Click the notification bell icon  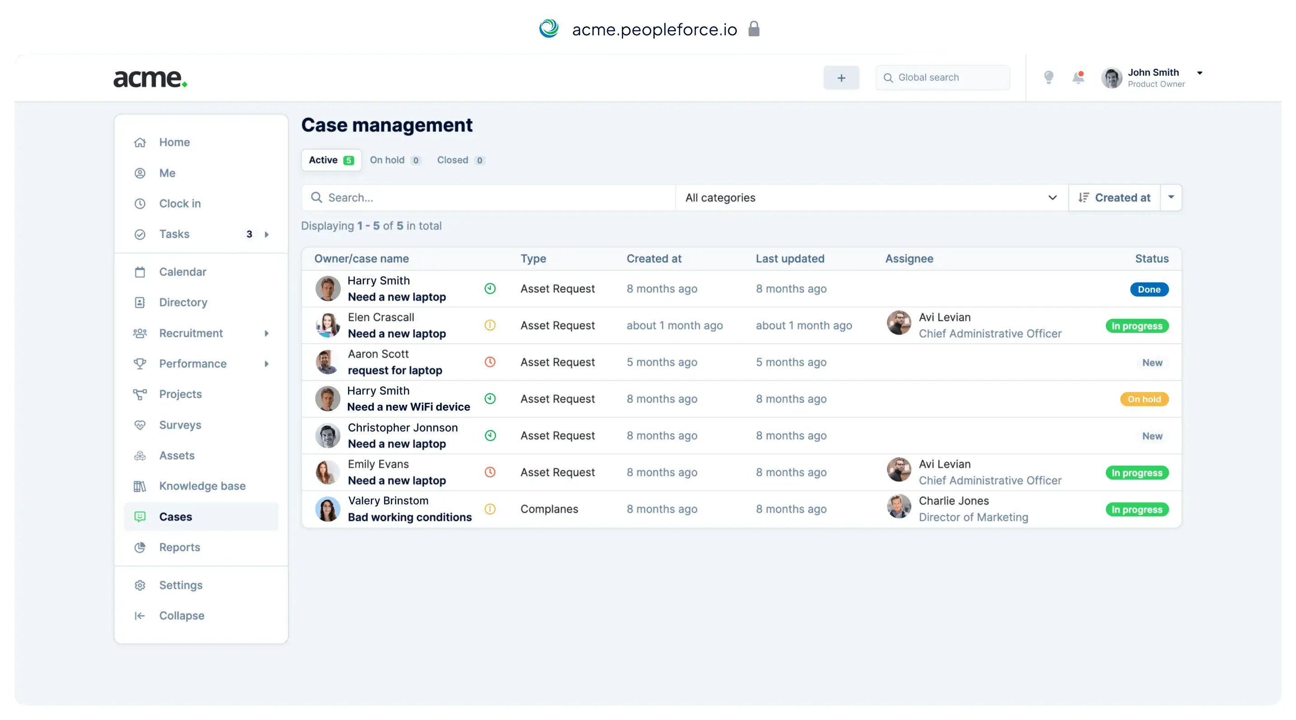1078,77
